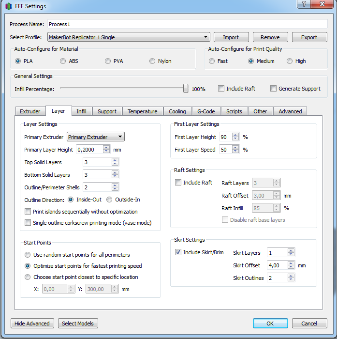
Task: Select ABS material radio button
Action: click(x=63, y=61)
